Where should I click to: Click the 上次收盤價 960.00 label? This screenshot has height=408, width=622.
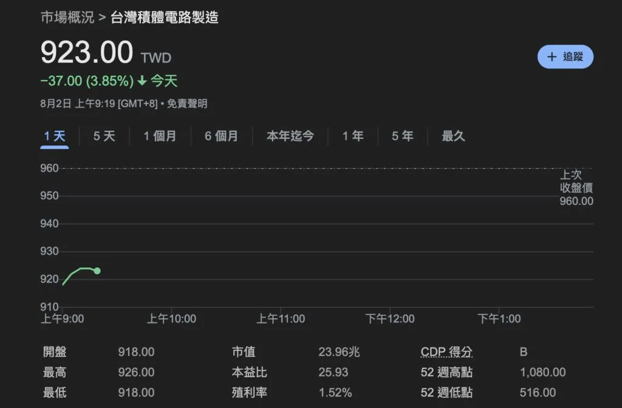coord(576,187)
